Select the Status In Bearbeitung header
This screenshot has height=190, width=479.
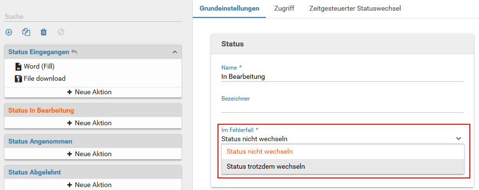[x=93, y=110]
